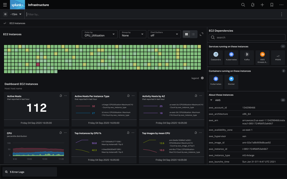Click the aws_account_id value 134298466
Screen dimensions: 287x179
(x=249, y=108)
